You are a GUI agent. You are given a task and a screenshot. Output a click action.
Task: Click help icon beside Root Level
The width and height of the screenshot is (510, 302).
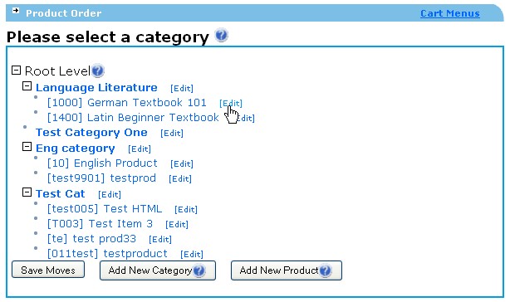click(x=97, y=71)
